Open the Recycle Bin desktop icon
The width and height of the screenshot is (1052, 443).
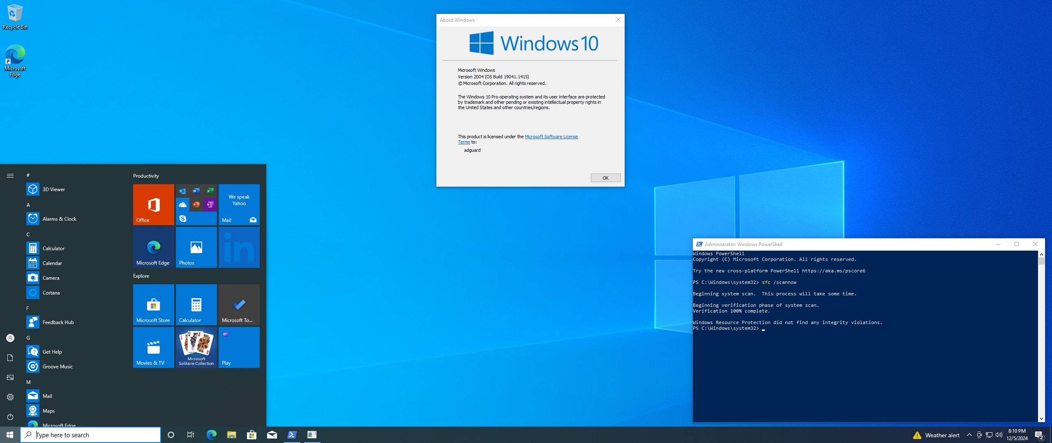point(15,16)
